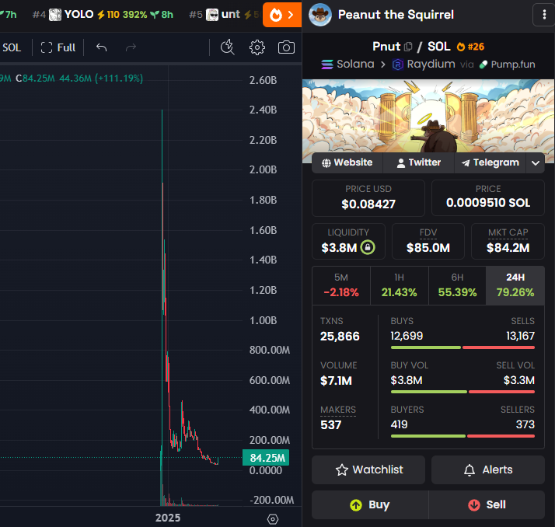Open the Solana chain link
The width and height of the screenshot is (555, 527).
(x=347, y=64)
